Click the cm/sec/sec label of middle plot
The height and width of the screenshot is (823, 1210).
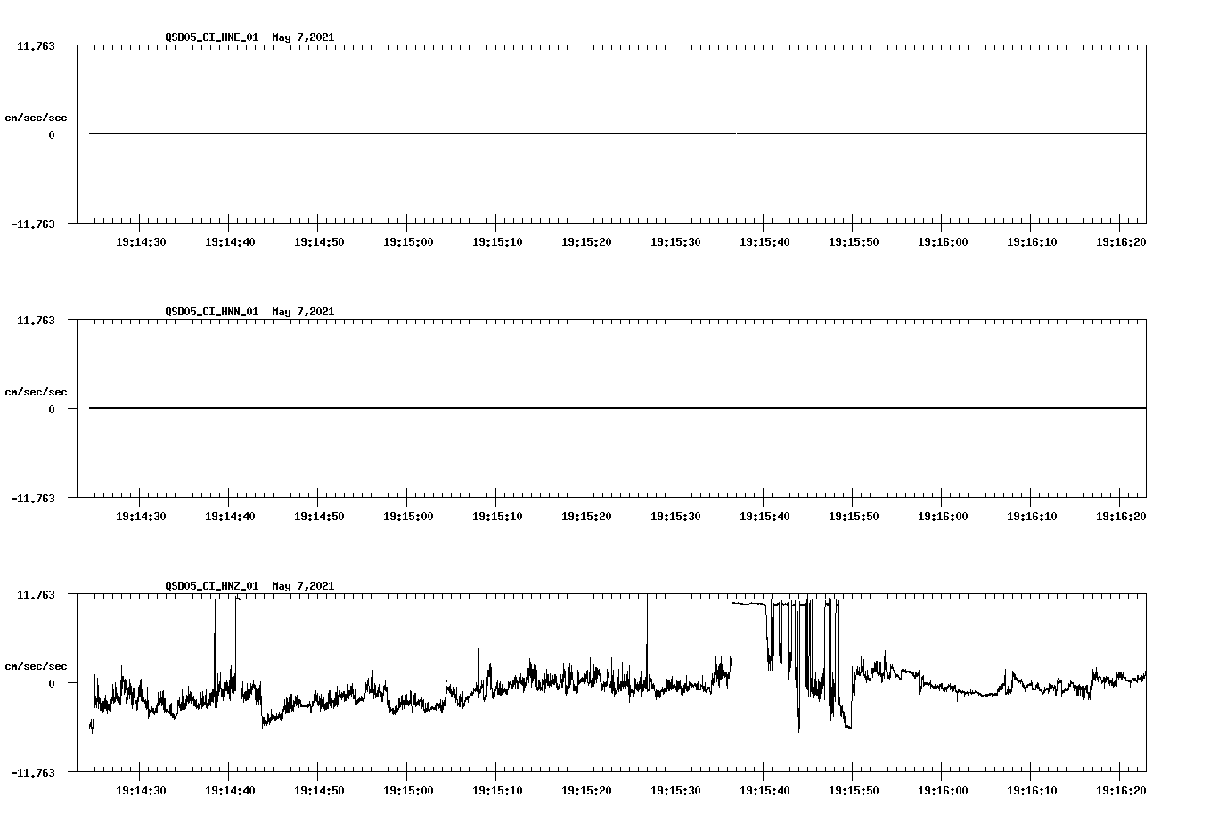click(37, 391)
